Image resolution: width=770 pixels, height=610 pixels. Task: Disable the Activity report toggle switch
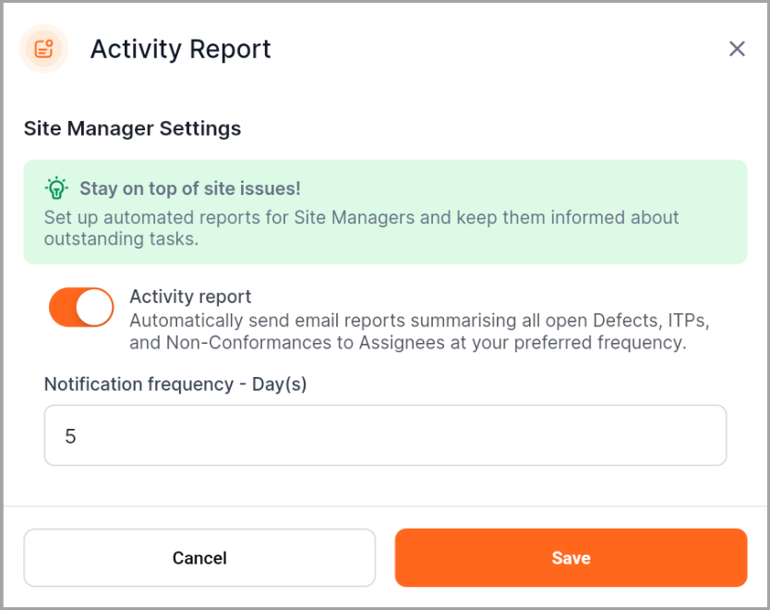(x=81, y=307)
